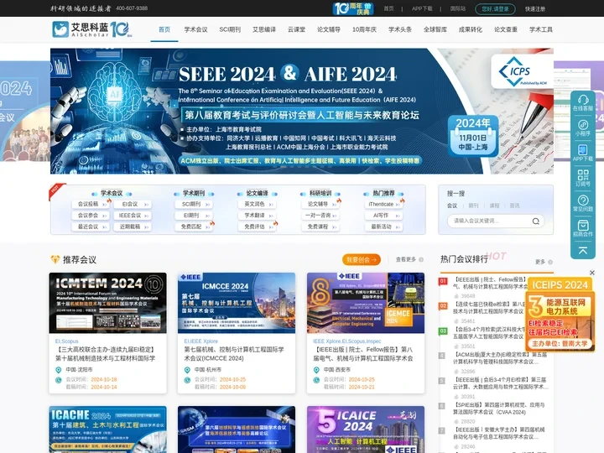Open 小程序 in the side toolbar

tap(583, 128)
